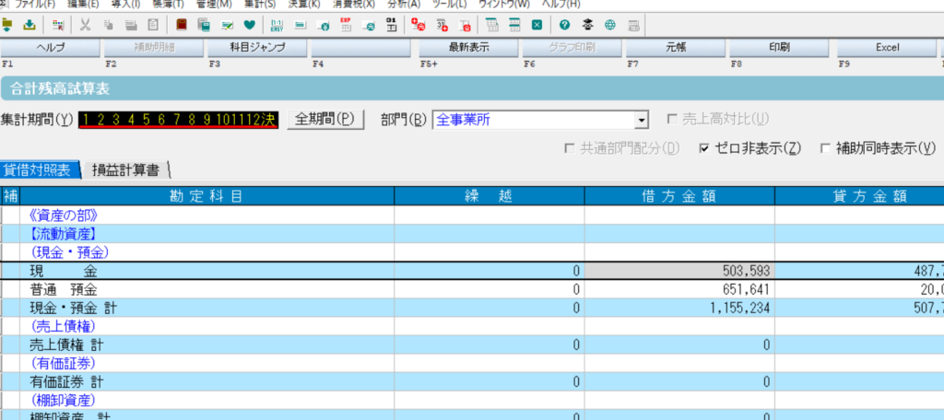944x420 pixels.
Task: Open the dark red book icon
Action: 182,25
